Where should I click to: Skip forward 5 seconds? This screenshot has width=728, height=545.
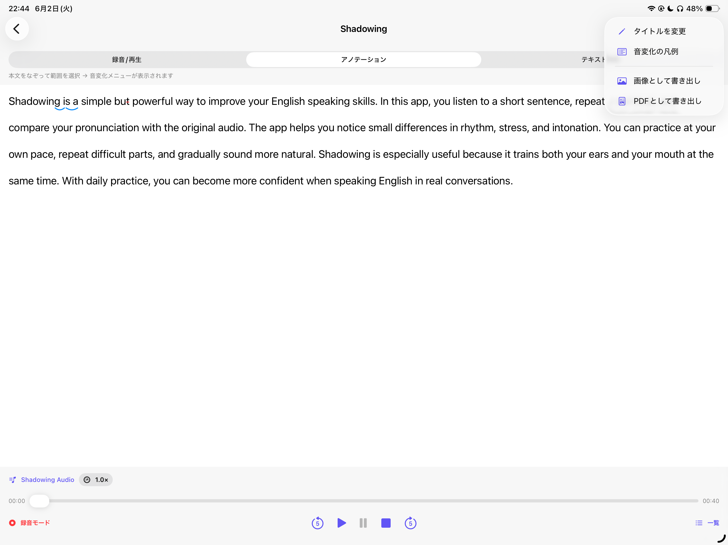tap(410, 523)
